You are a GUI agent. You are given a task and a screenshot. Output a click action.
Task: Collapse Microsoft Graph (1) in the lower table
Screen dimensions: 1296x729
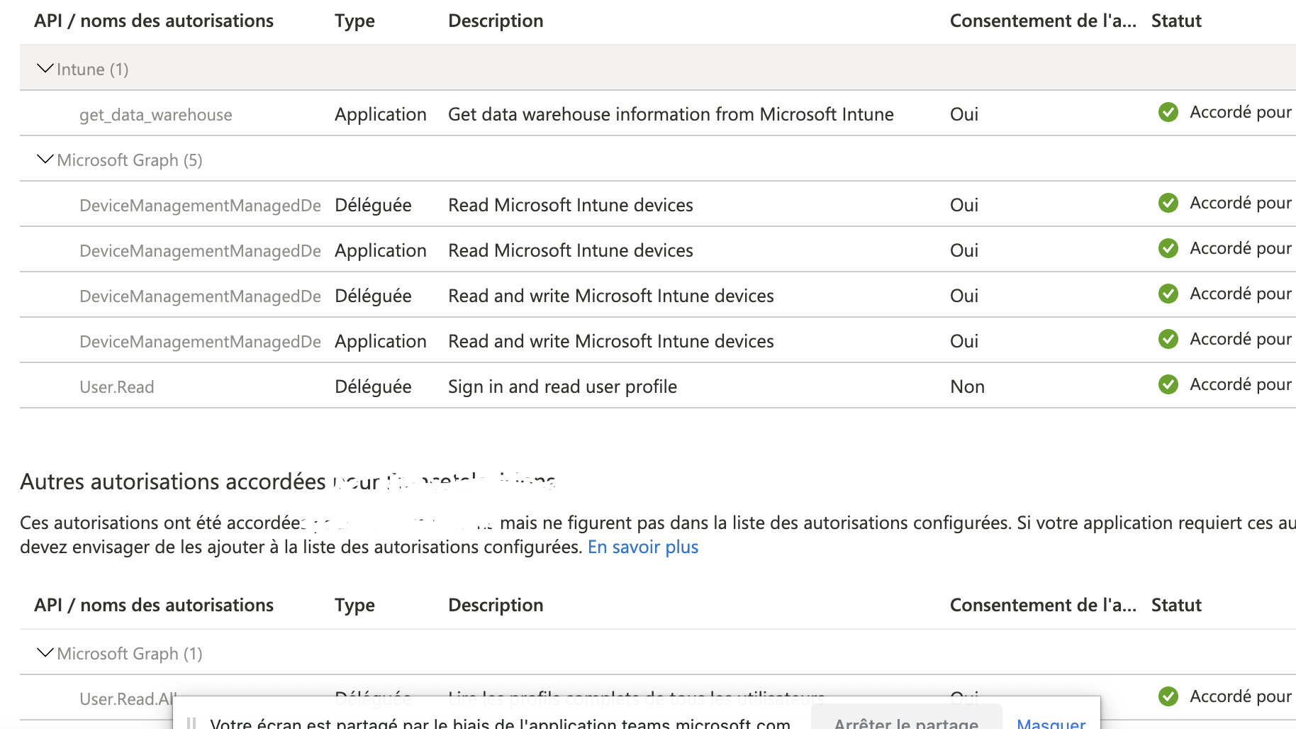[x=44, y=652]
